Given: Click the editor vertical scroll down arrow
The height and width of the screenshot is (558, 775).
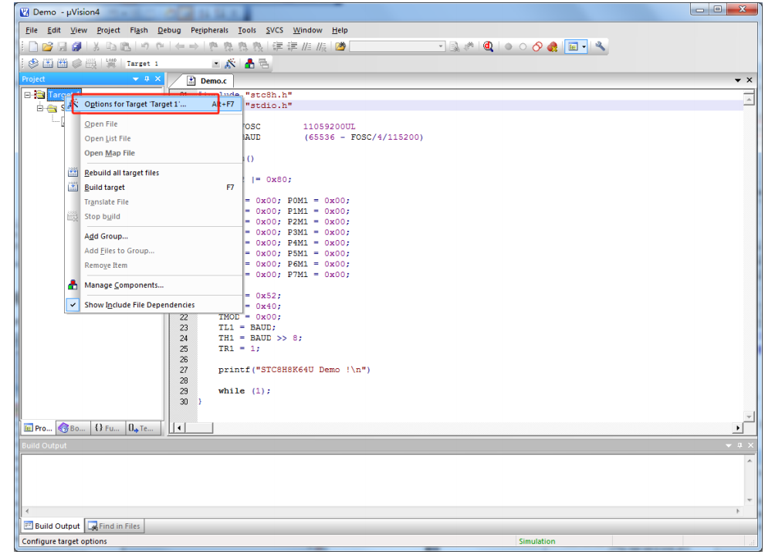Looking at the screenshot, I should point(750,417).
